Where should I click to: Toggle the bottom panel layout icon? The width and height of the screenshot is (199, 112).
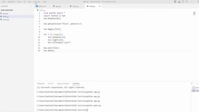point(179,2)
